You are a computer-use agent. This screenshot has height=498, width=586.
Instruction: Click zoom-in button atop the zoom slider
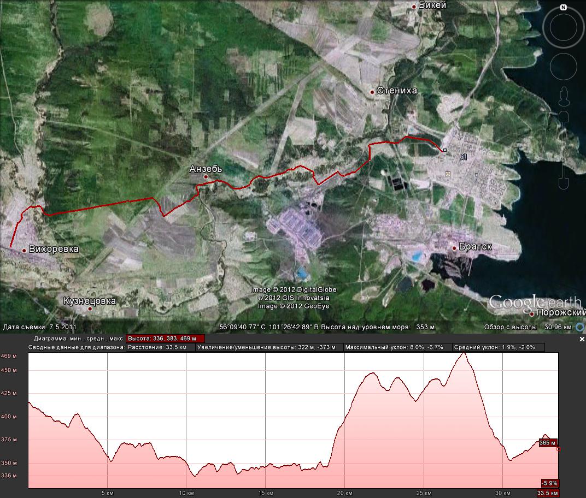click(x=563, y=117)
